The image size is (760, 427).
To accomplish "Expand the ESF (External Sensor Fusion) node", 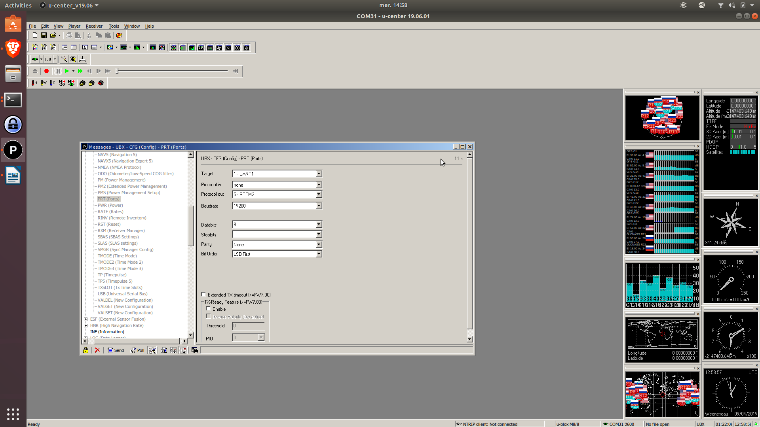I will pos(85,319).
